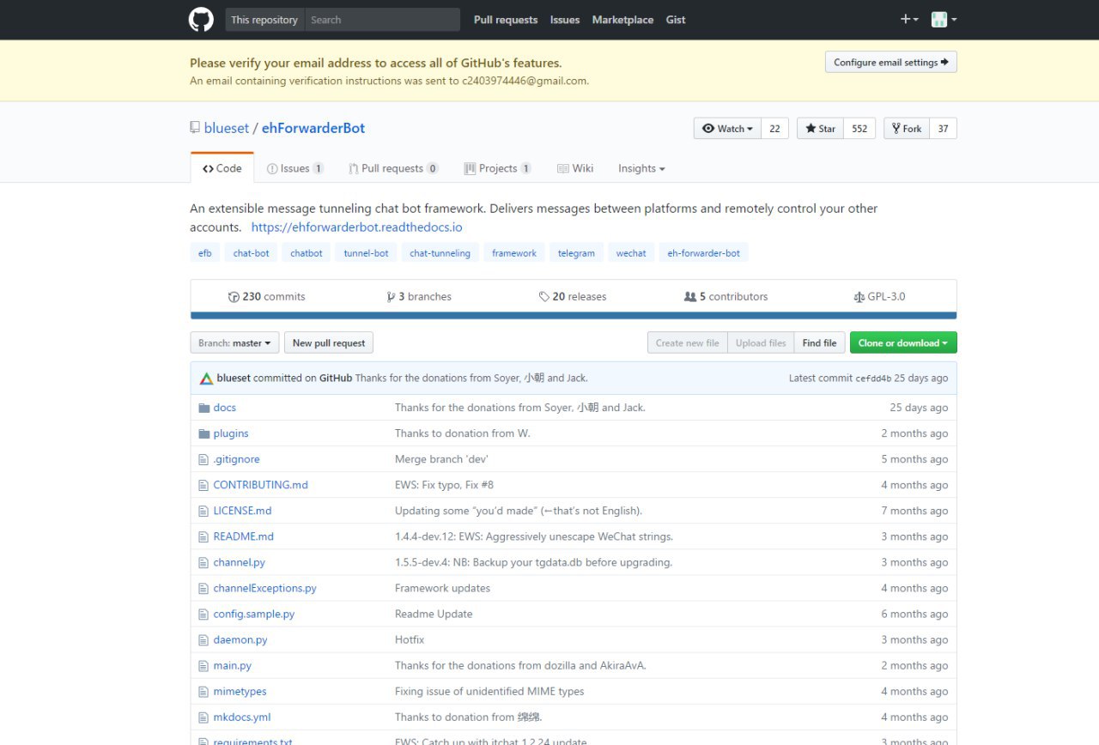Viewport: 1099px width, 745px height.
Task: Focus the repository search field
Action: coord(382,20)
